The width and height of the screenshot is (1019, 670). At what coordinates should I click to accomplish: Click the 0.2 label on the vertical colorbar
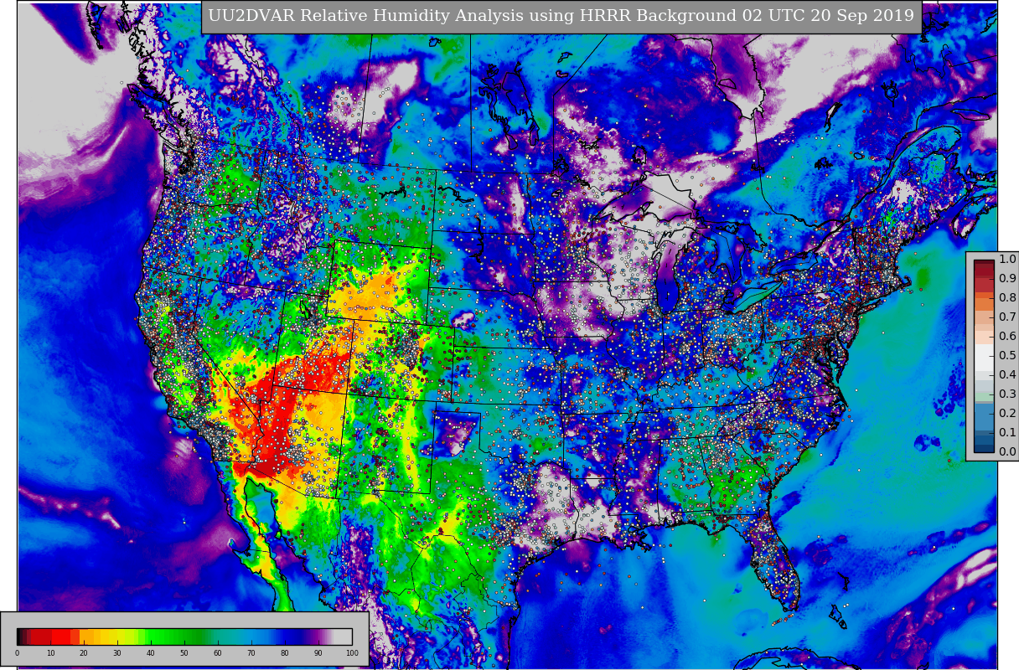(1007, 413)
